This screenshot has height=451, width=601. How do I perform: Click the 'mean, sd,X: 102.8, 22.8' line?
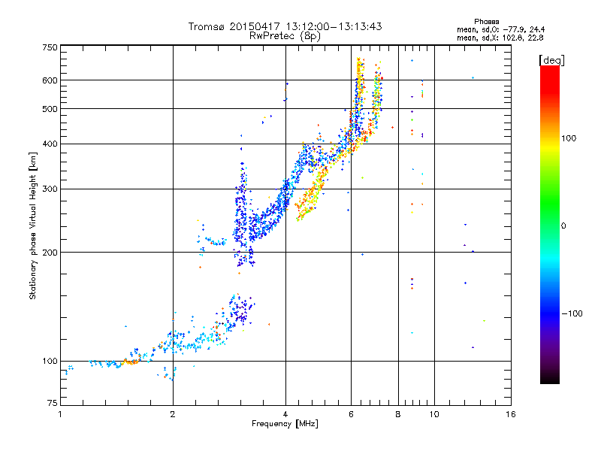[500, 38]
